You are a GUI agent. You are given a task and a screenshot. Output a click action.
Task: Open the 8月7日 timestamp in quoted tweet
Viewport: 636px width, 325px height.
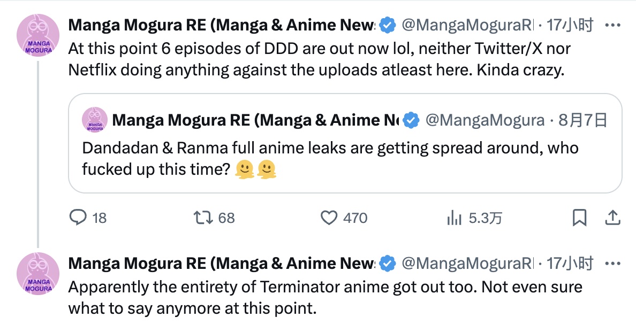[x=582, y=120]
